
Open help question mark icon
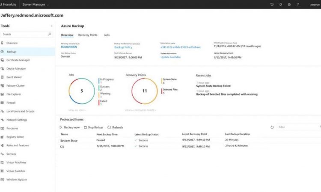point(297,4)
